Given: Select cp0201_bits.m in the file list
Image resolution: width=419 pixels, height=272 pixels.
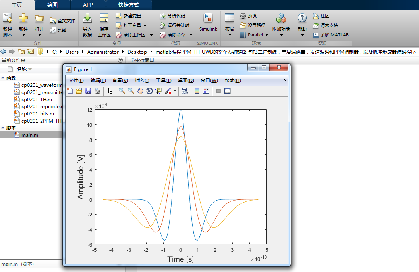Looking at the screenshot, I should 38,114.
